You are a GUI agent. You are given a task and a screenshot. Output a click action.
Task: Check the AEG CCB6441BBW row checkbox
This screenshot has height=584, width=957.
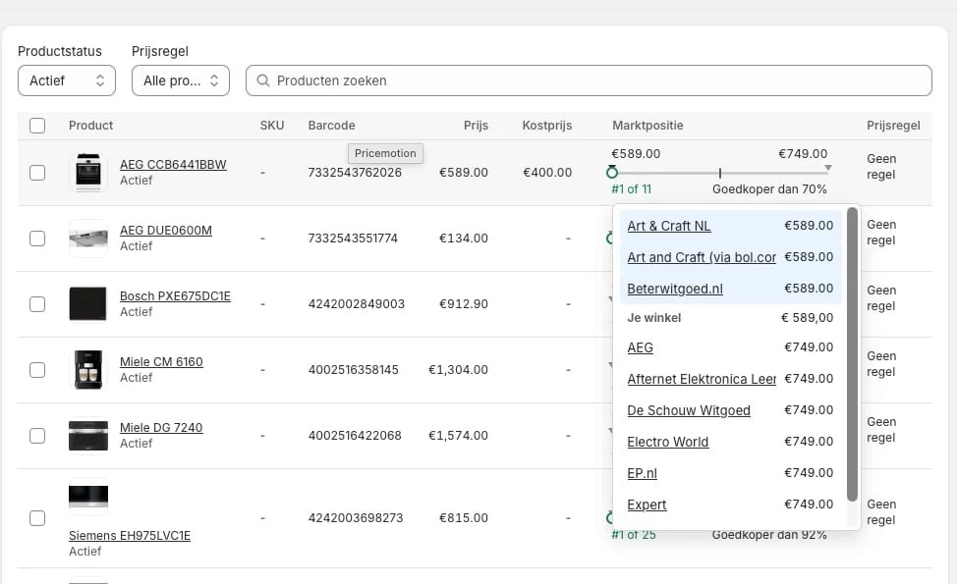37,173
